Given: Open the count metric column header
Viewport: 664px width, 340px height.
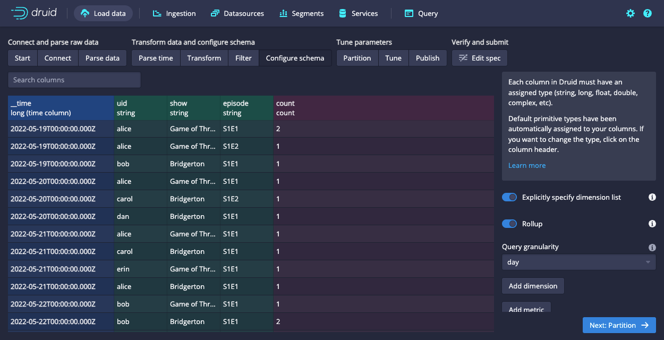Looking at the screenshot, I should (382, 108).
